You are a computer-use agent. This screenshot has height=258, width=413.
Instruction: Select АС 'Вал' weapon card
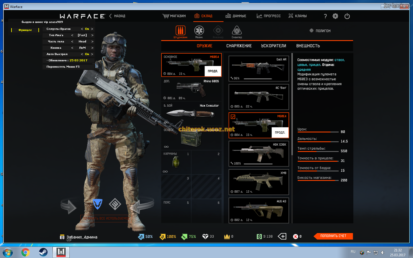tap(259, 97)
